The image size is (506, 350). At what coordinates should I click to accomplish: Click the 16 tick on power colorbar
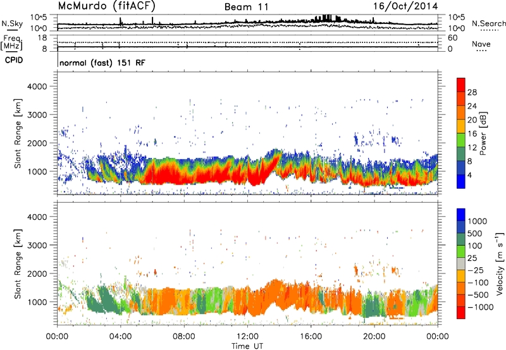pyautogui.click(x=472, y=134)
